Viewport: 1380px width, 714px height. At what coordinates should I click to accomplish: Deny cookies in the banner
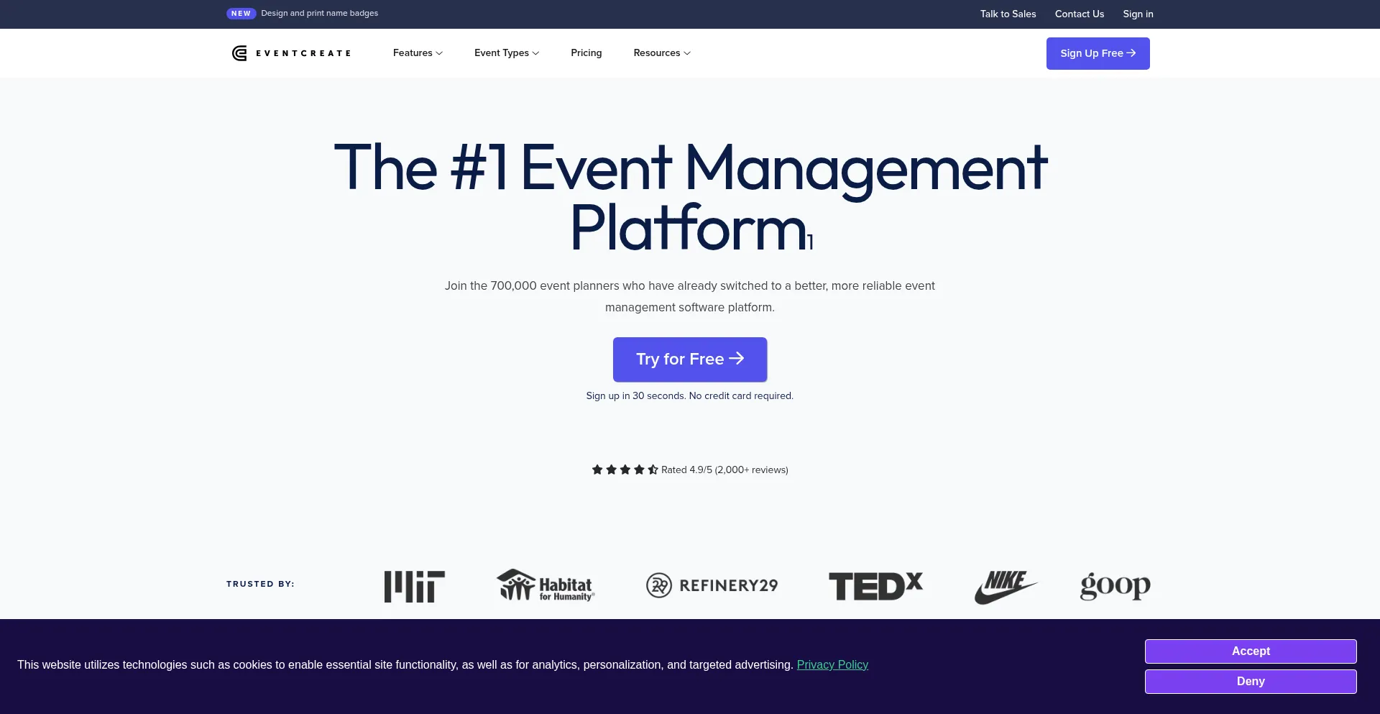tap(1250, 682)
